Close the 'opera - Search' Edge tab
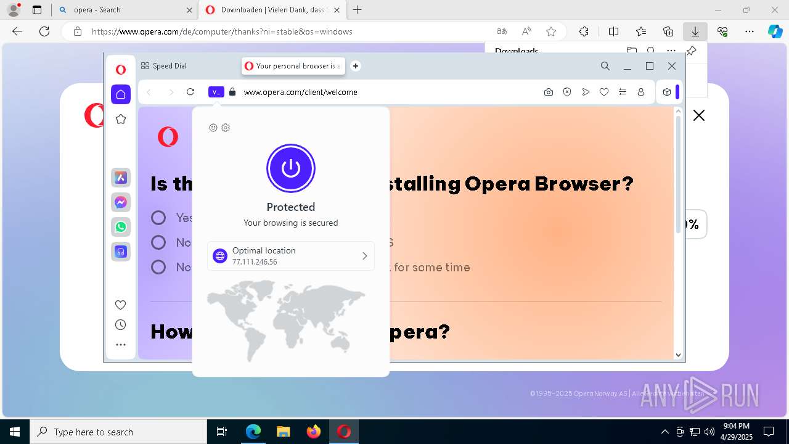 [189, 10]
